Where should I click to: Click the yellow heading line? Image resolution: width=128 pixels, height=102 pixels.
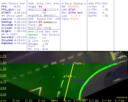[x=69, y=82]
